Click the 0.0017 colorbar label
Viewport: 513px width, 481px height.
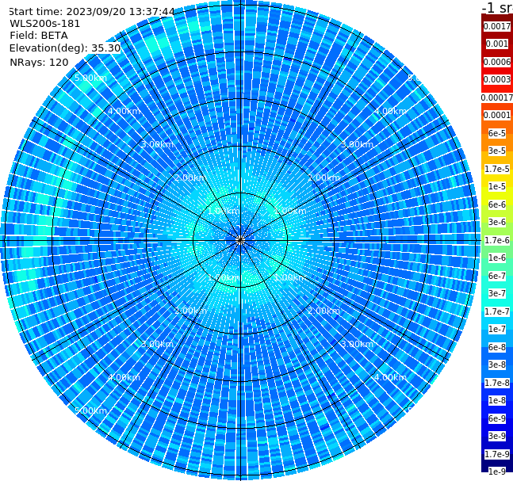[497, 26]
